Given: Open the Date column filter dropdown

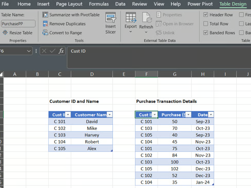Looking at the screenshot, I should pyautogui.click(x=211, y=114).
